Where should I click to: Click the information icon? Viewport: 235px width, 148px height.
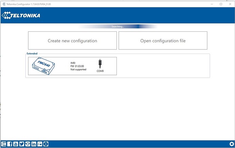pyautogui.click(x=46, y=144)
